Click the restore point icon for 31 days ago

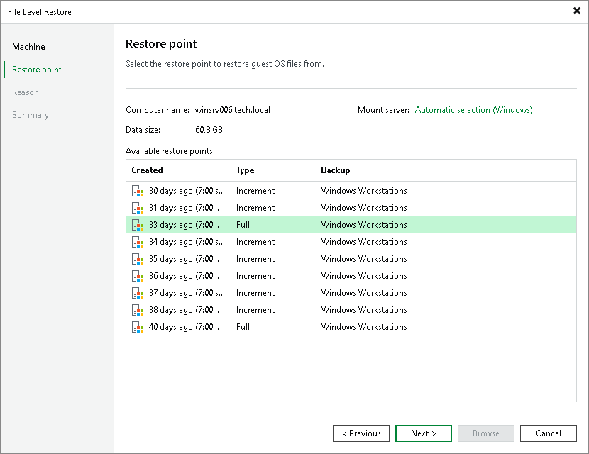(x=138, y=208)
